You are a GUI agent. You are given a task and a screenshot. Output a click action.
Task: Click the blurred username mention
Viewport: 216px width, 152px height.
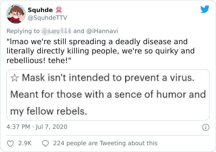click(x=56, y=31)
